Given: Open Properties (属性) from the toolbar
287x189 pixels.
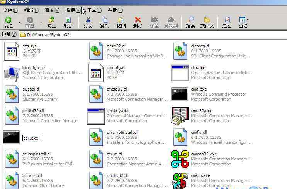Looking at the screenshot, I should point(227,22).
